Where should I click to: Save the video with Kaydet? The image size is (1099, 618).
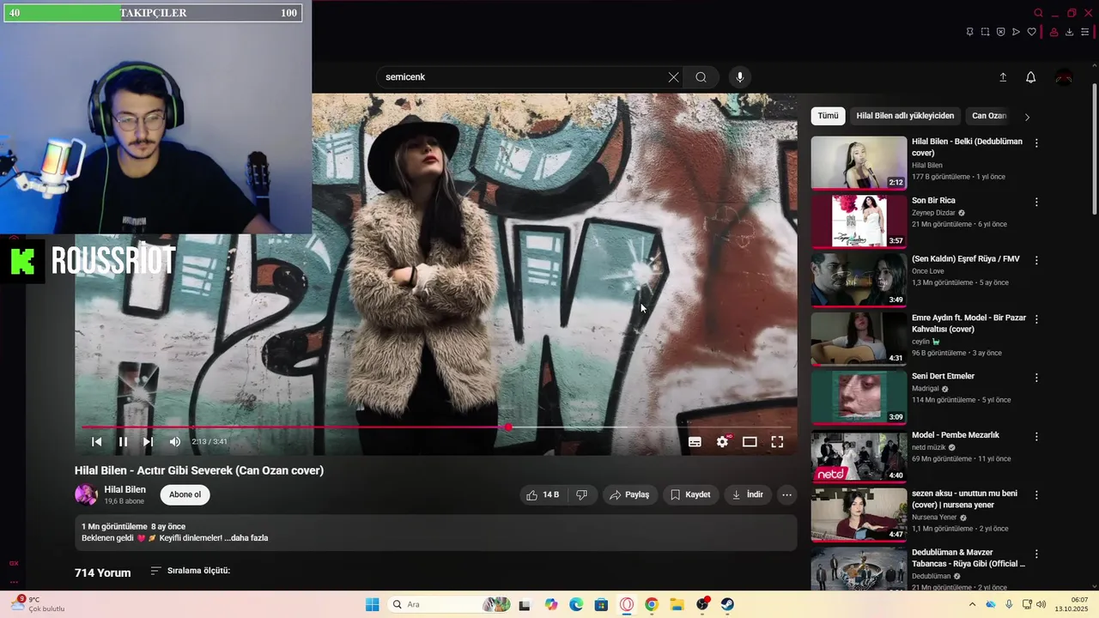(690, 494)
